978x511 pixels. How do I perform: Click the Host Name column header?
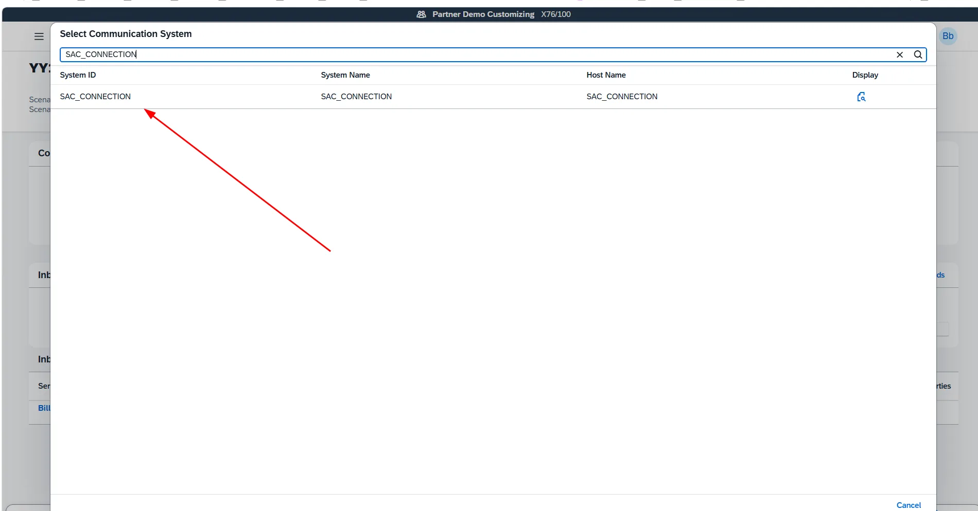606,75
